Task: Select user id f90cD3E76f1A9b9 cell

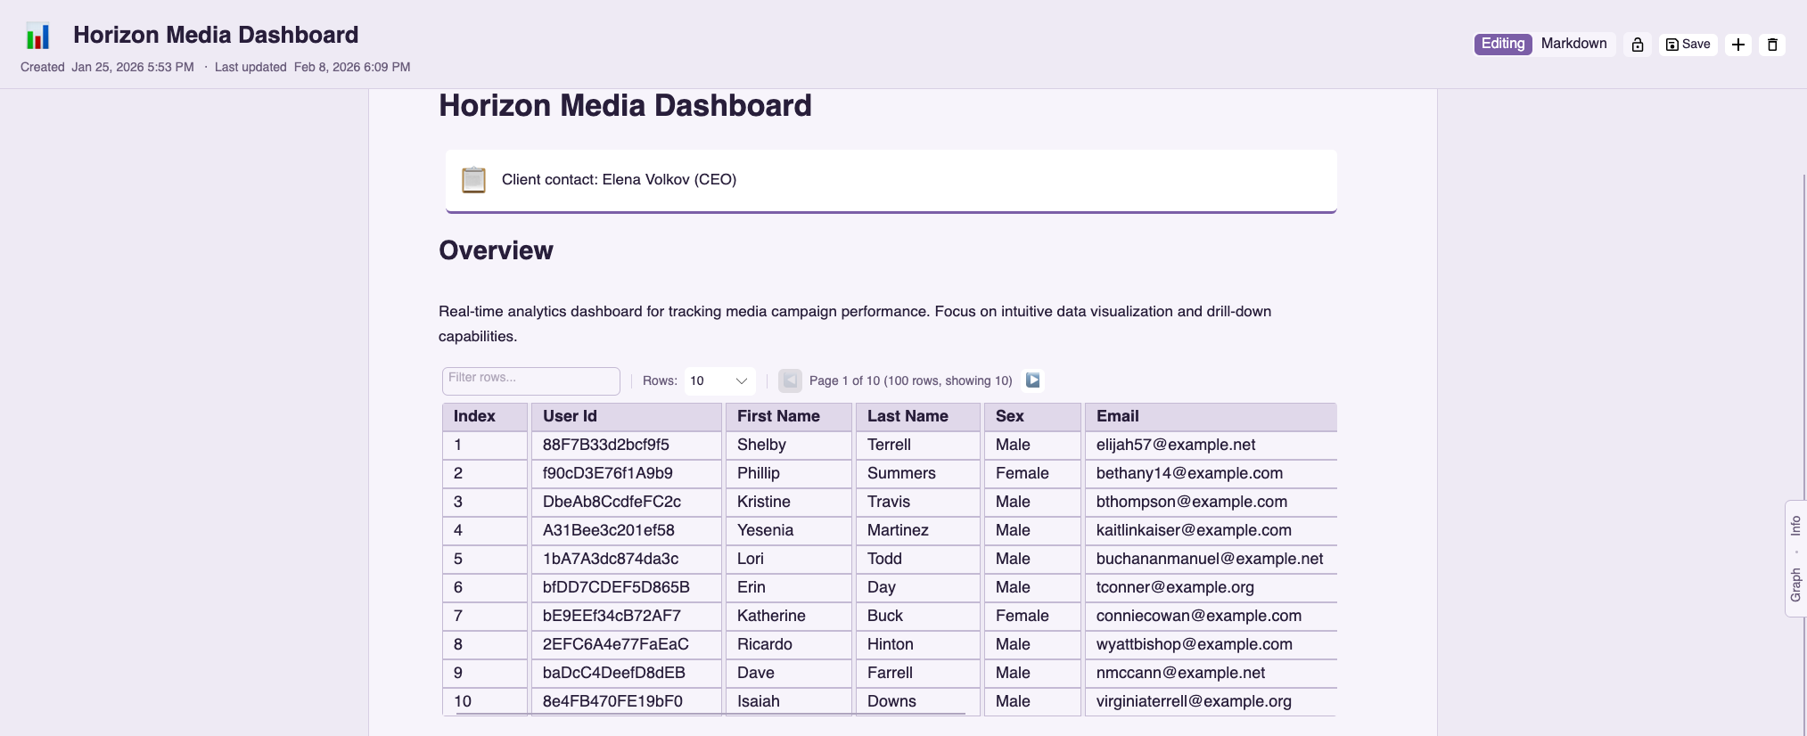Action: (627, 473)
